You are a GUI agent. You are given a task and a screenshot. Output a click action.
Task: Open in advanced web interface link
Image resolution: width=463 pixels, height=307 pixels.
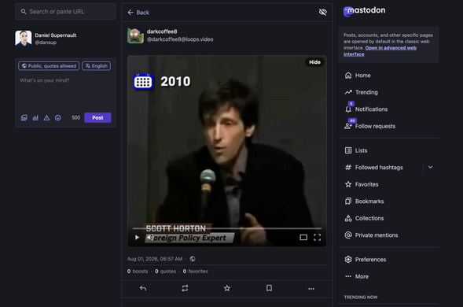pyautogui.click(x=380, y=51)
